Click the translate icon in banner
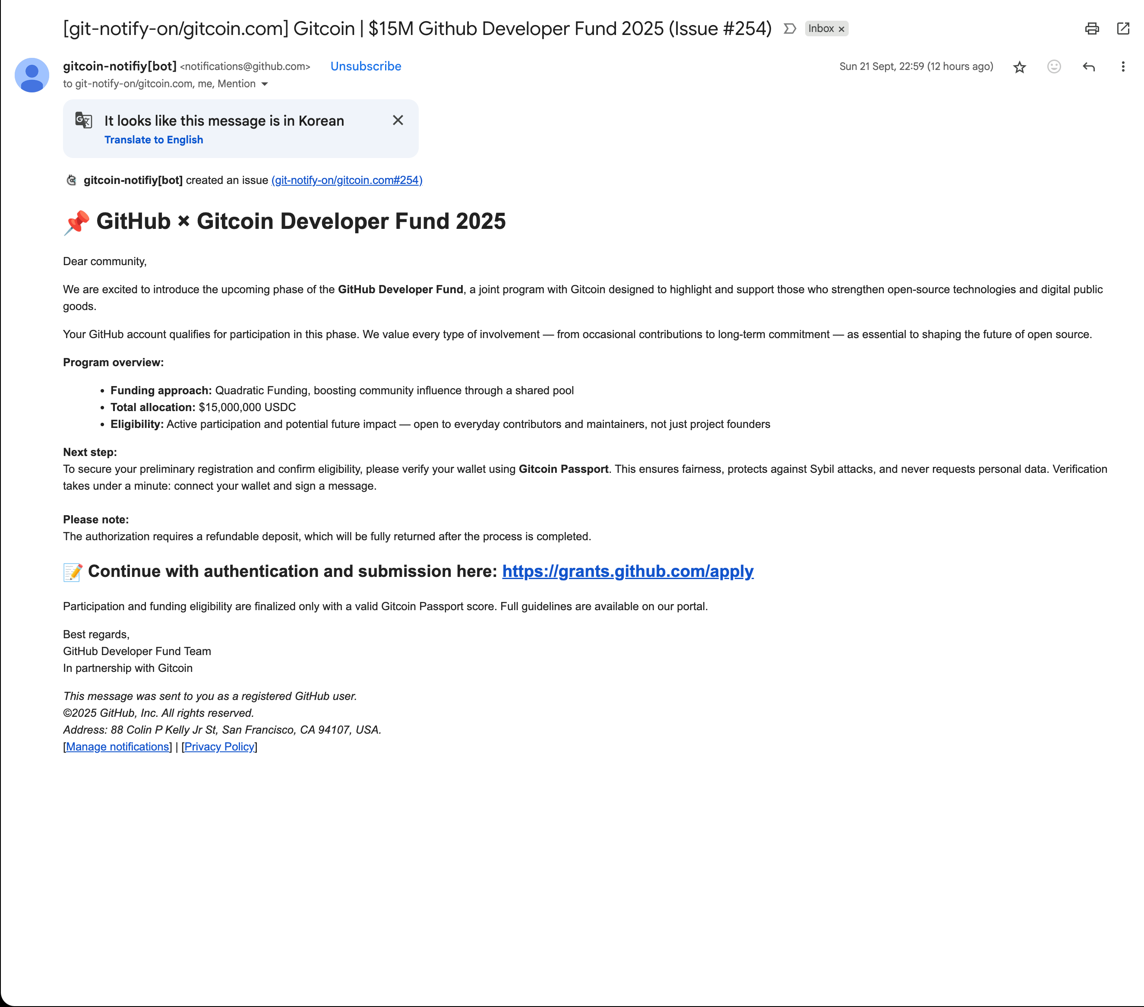This screenshot has height=1007, width=1144. pos(83,120)
